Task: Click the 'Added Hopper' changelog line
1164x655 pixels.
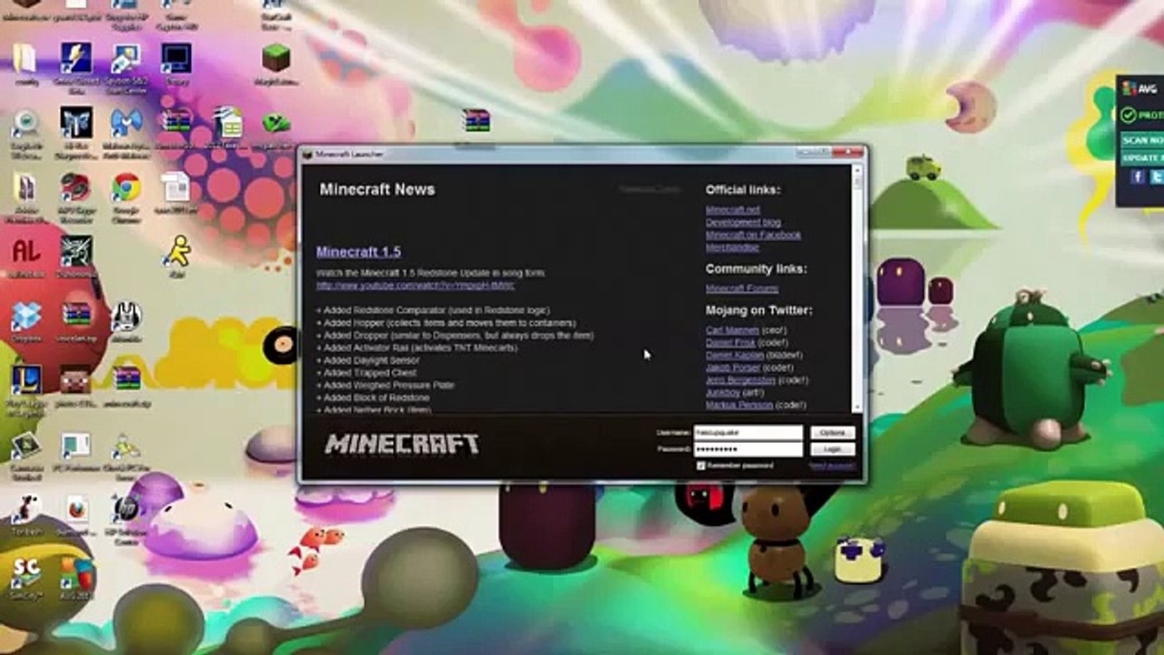Action: pyautogui.click(x=446, y=323)
